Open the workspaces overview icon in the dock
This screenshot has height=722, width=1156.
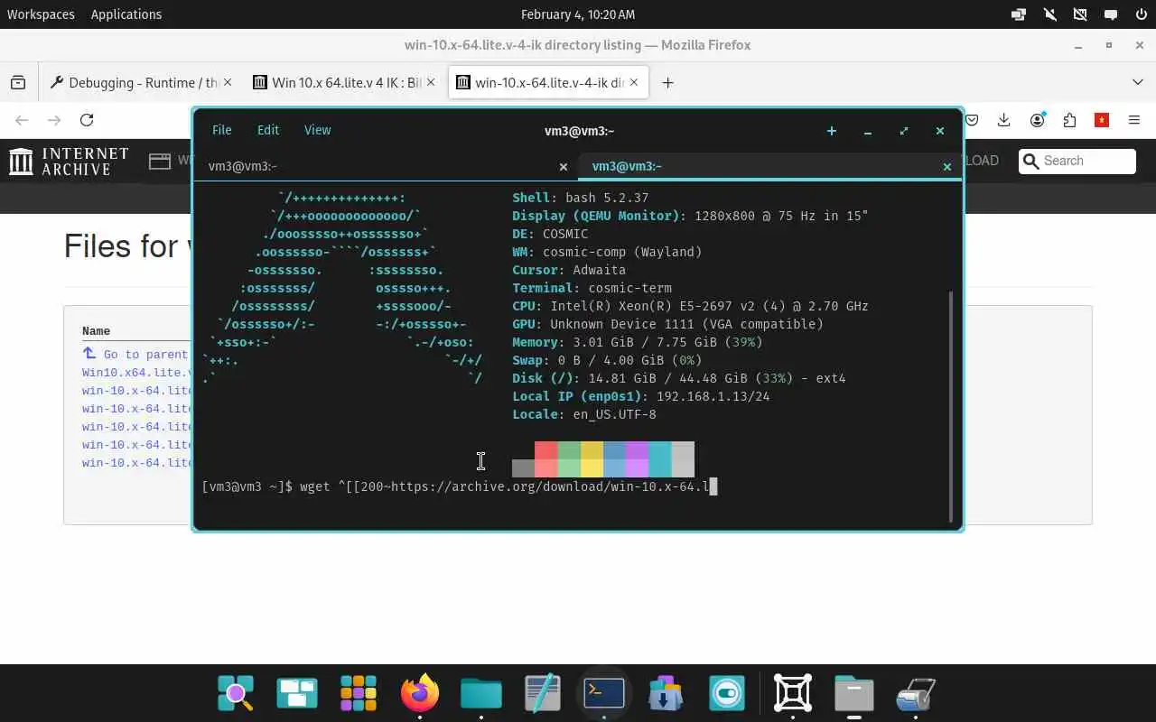click(x=297, y=693)
